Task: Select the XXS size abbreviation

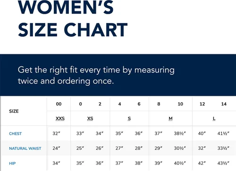Action: click(60, 119)
